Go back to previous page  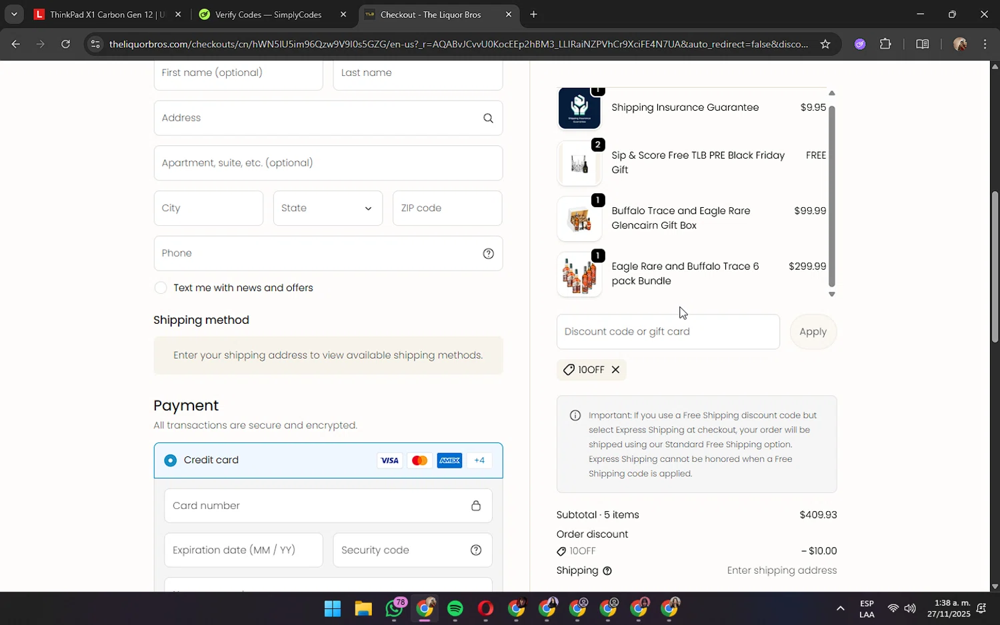click(15, 44)
